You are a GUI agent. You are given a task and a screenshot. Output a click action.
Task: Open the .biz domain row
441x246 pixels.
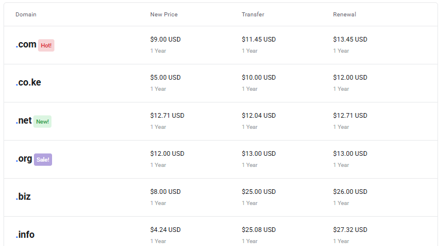point(23,197)
